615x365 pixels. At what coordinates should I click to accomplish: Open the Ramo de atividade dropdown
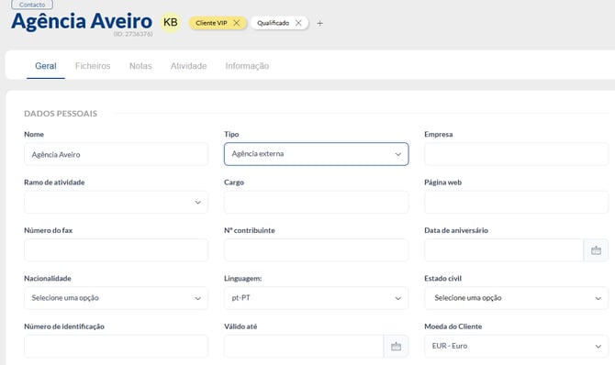point(116,203)
